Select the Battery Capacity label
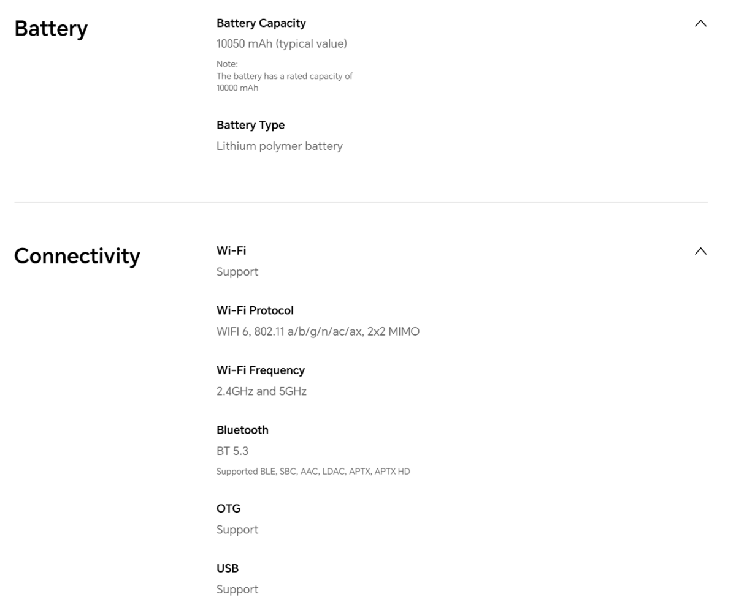 261,23
